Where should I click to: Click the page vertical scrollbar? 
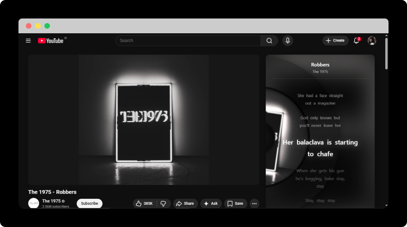(386, 53)
